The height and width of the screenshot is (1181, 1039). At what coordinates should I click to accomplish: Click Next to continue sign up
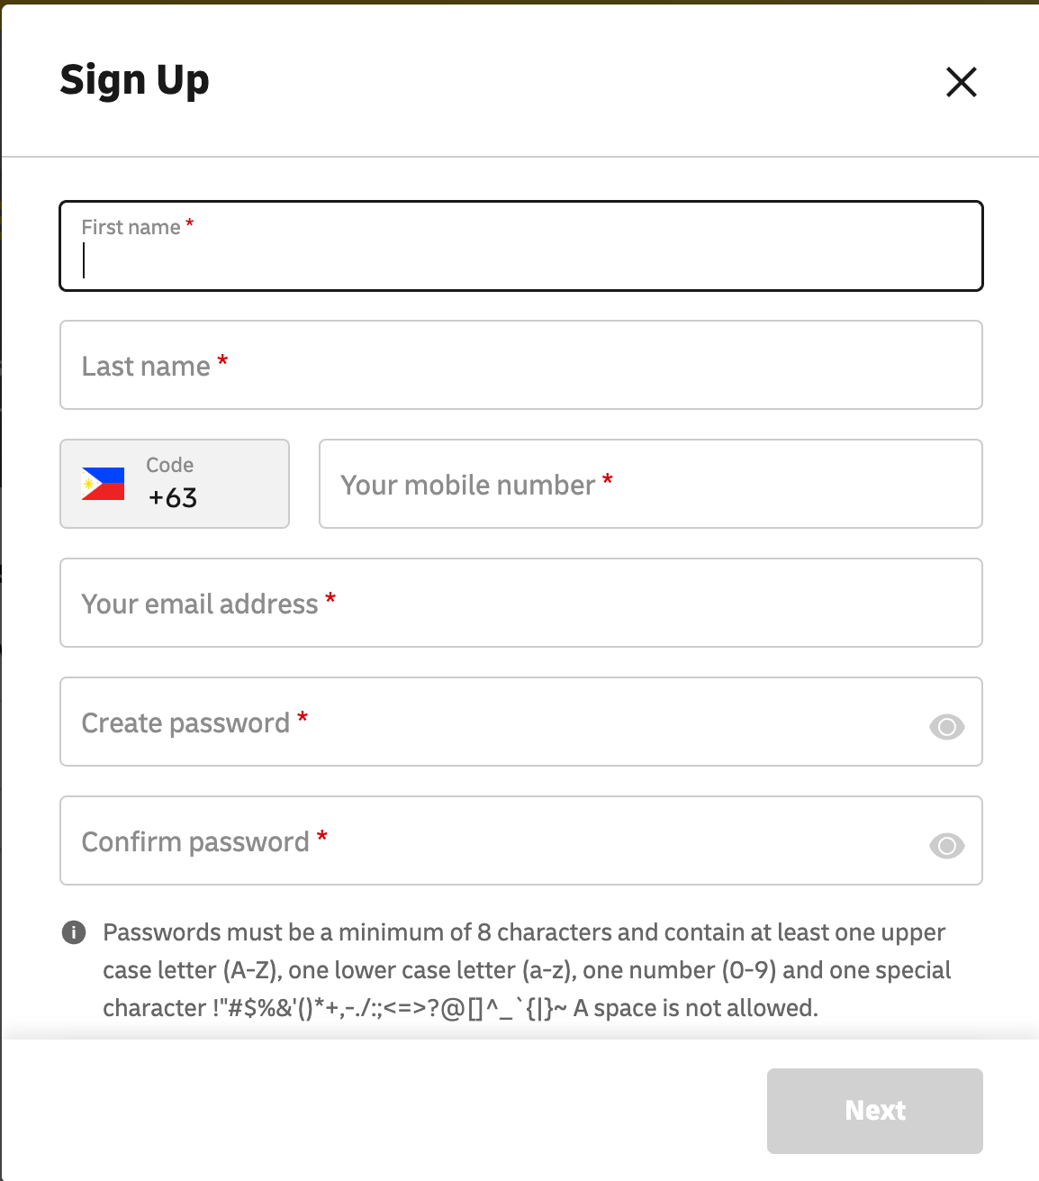pos(873,1111)
